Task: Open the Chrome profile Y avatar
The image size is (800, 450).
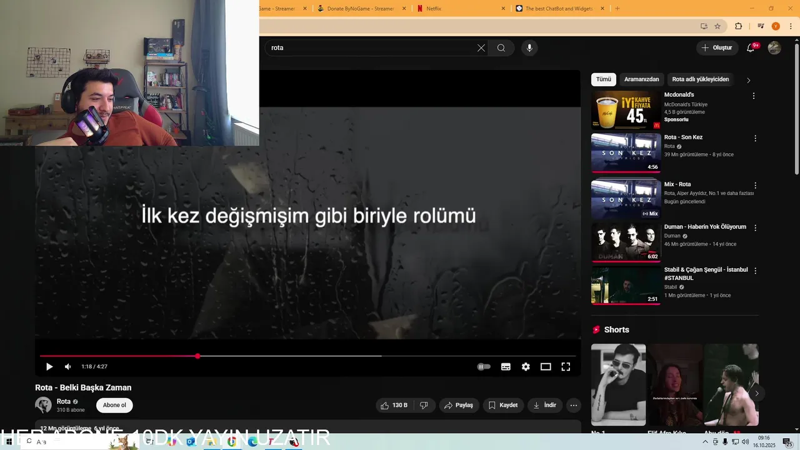Action: (x=776, y=26)
